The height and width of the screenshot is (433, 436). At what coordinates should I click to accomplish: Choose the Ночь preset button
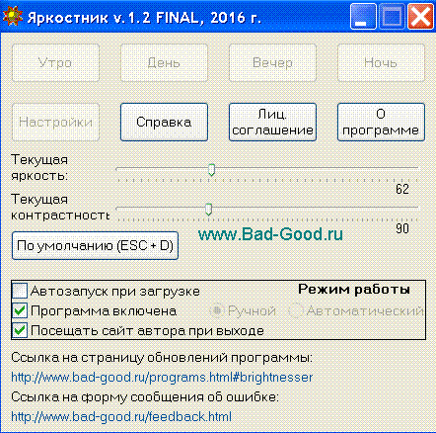click(x=381, y=62)
